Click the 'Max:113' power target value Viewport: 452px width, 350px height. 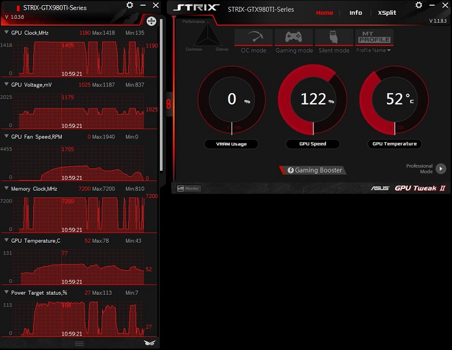[102, 292]
